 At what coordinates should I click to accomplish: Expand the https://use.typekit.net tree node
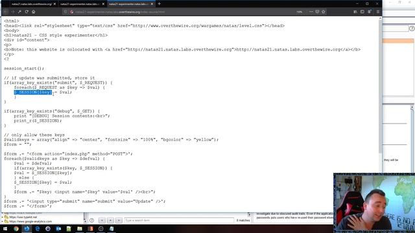click(x=3, y=217)
